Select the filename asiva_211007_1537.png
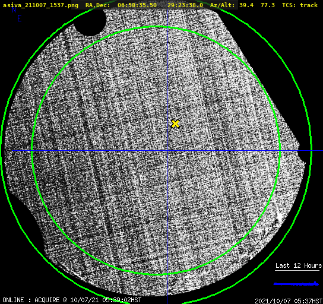The image size is (323, 304). pos(40,5)
